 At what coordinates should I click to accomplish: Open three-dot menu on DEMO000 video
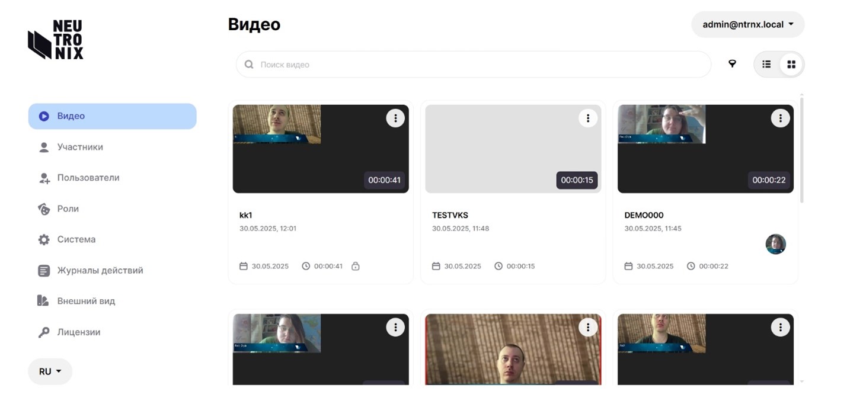click(780, 118)
